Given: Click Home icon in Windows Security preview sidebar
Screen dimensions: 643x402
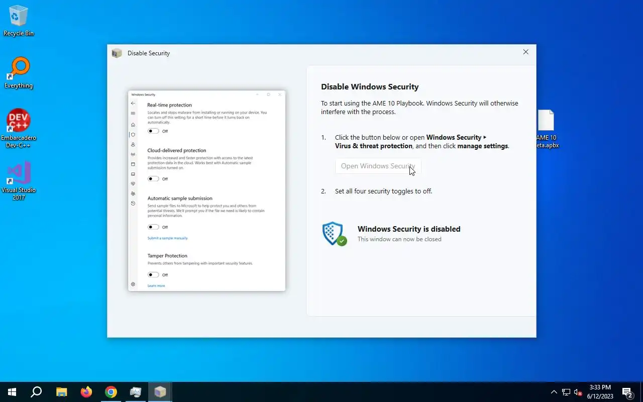Looking at the screenshot, I should point(133,125).
